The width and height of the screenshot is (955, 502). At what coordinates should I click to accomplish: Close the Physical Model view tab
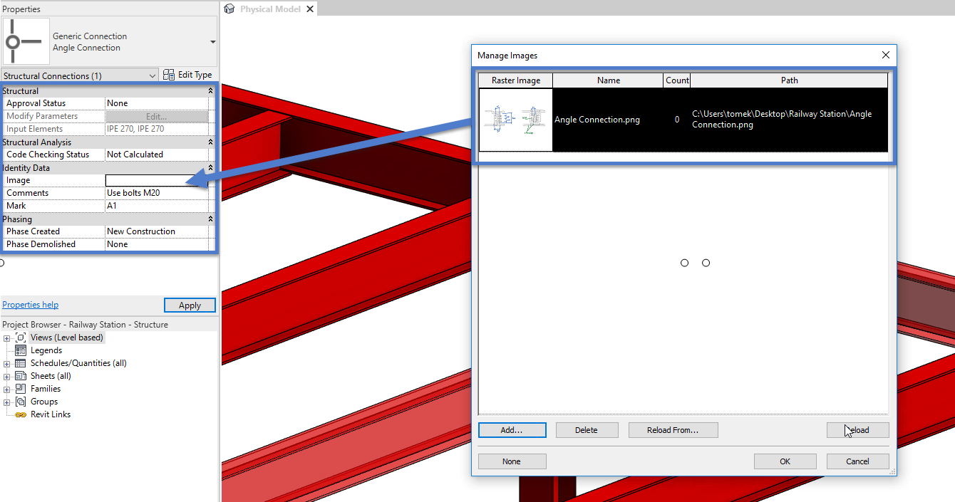(x=309, y=9)
